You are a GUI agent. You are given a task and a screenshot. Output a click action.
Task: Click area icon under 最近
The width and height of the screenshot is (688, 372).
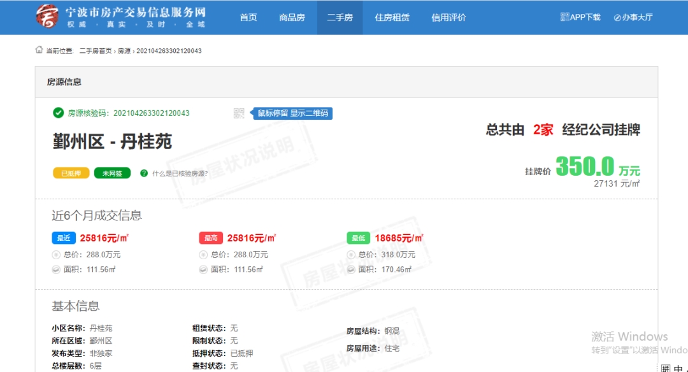pyautogui.click(x=55, y=269)
